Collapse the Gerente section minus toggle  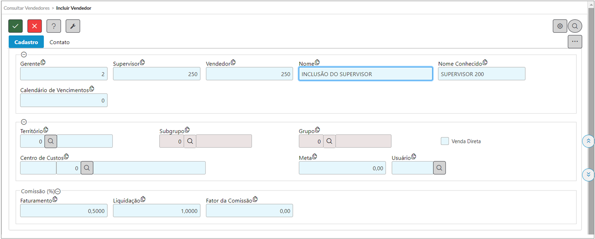click(x=24, y=54)
